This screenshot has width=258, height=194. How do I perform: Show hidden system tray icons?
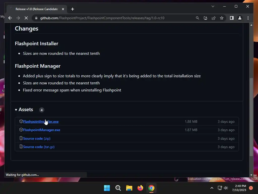point(212,188)
